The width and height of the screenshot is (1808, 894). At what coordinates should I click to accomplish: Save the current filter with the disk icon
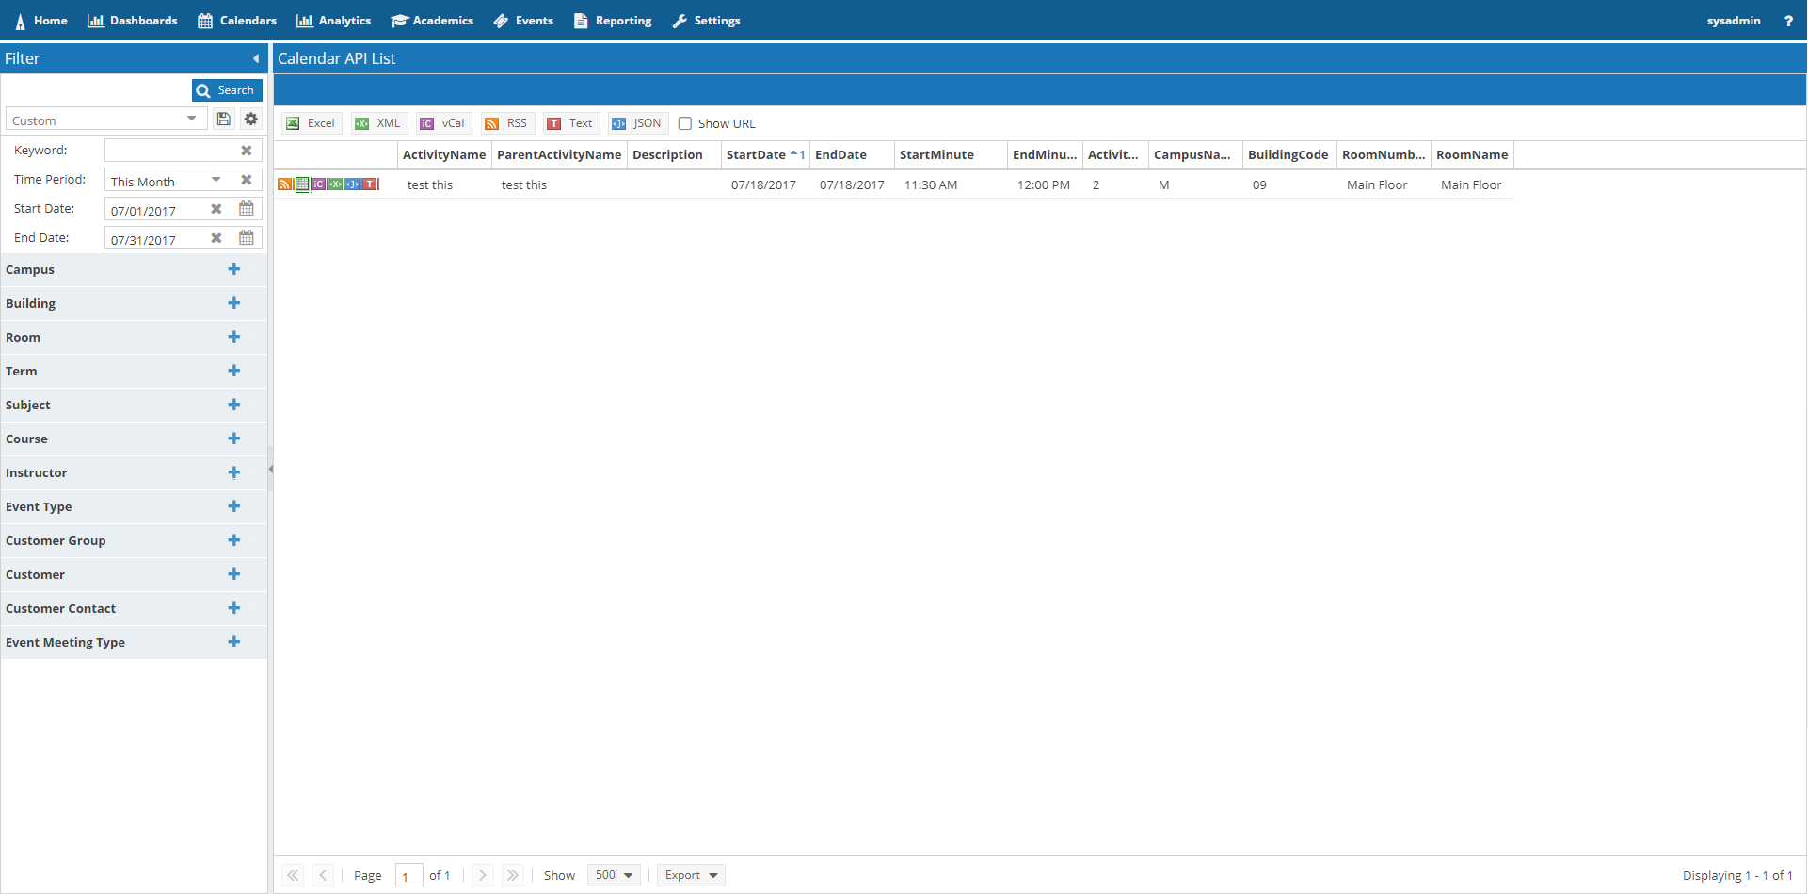click(x=223, y=119)
